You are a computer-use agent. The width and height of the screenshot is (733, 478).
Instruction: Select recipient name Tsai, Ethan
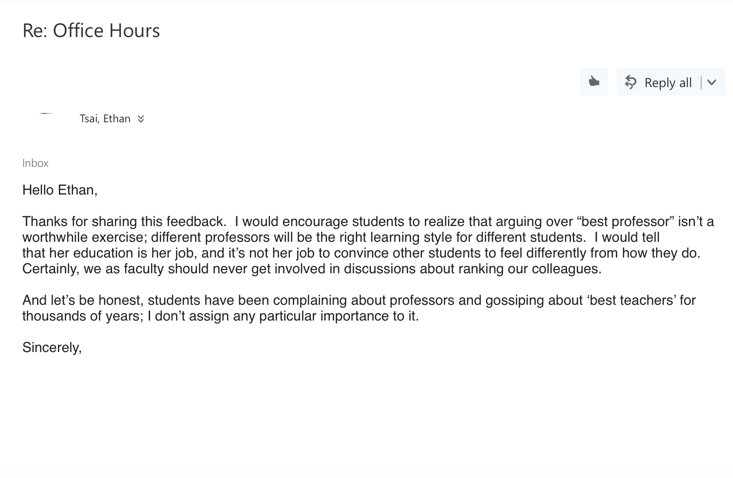(x=105, y=119)
